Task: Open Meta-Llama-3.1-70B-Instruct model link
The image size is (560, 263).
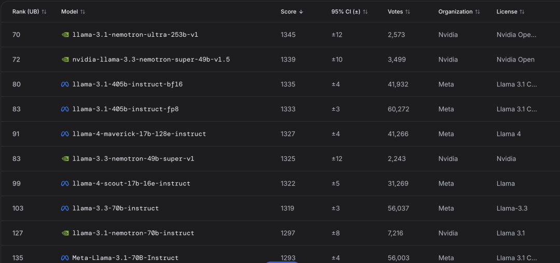Action: point(125,258)
